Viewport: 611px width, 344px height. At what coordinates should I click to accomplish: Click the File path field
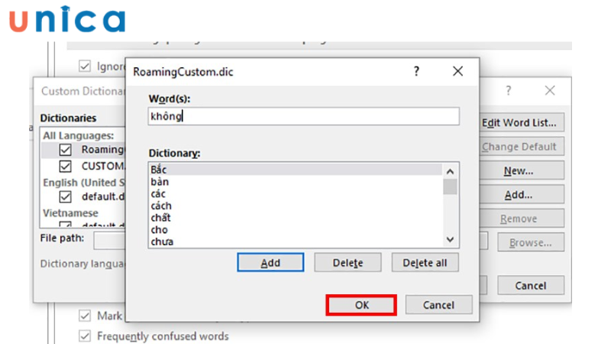(x=109, y=242)
